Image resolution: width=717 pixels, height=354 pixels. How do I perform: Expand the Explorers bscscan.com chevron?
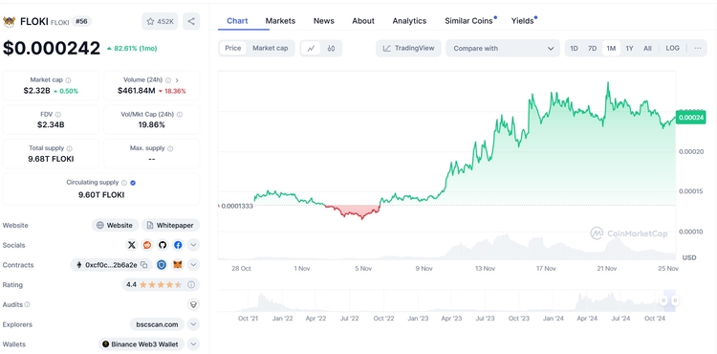coord(193,324)
